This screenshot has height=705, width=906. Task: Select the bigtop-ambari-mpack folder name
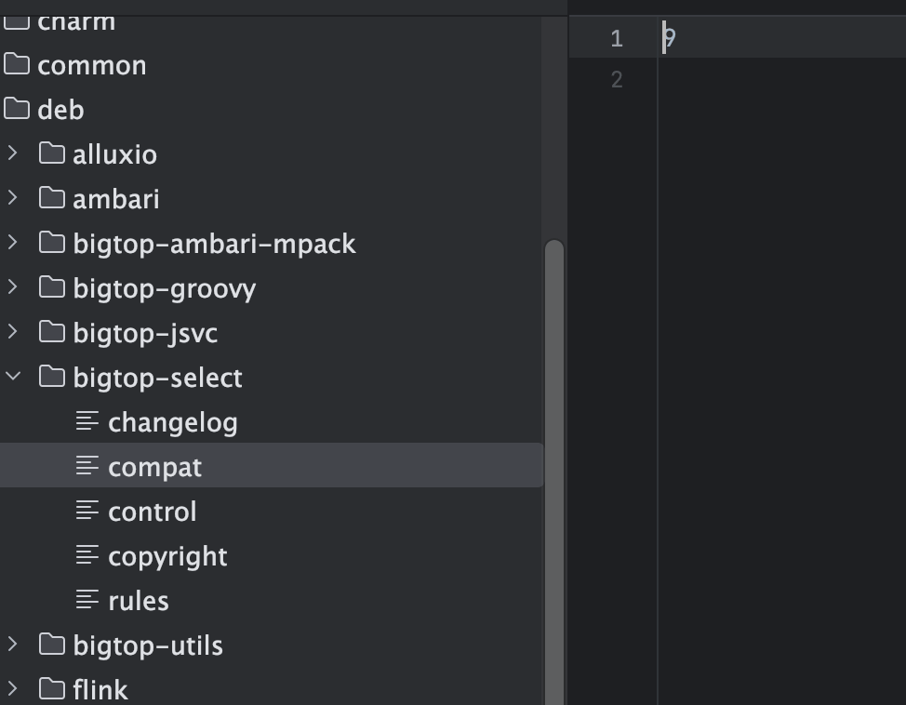click(x=214, y=244)
